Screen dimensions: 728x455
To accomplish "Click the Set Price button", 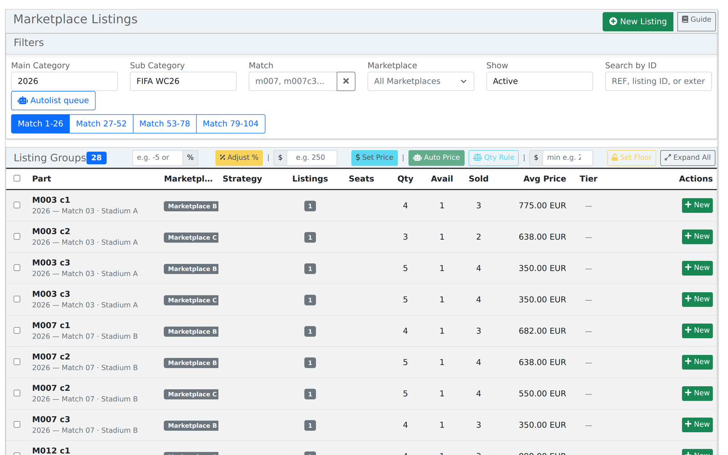I will point(374,158).
